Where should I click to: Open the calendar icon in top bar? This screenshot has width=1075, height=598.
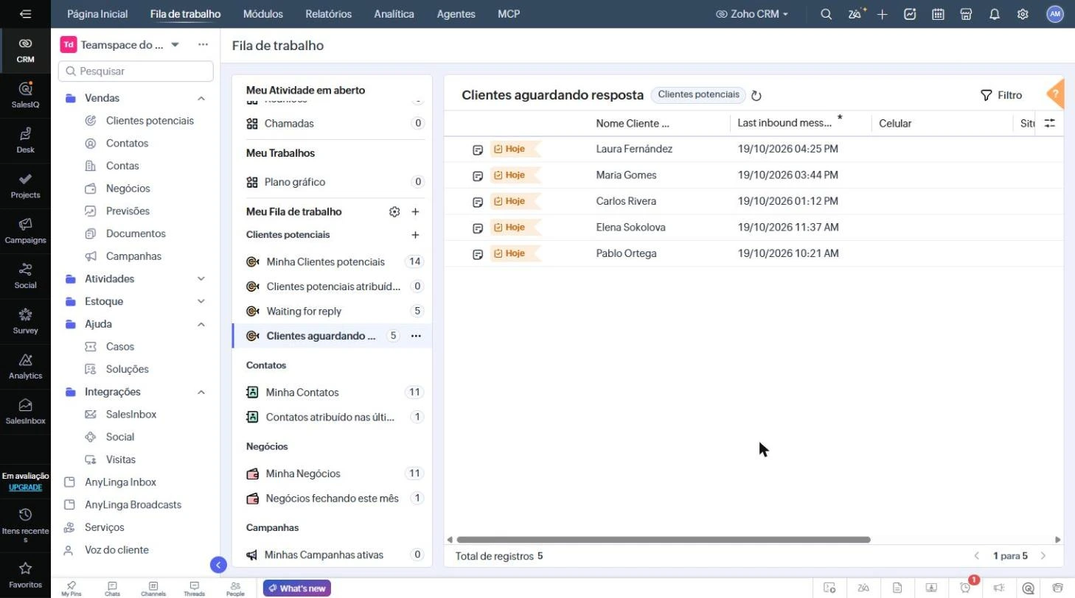pyautogui.click(x=938, y=14)
